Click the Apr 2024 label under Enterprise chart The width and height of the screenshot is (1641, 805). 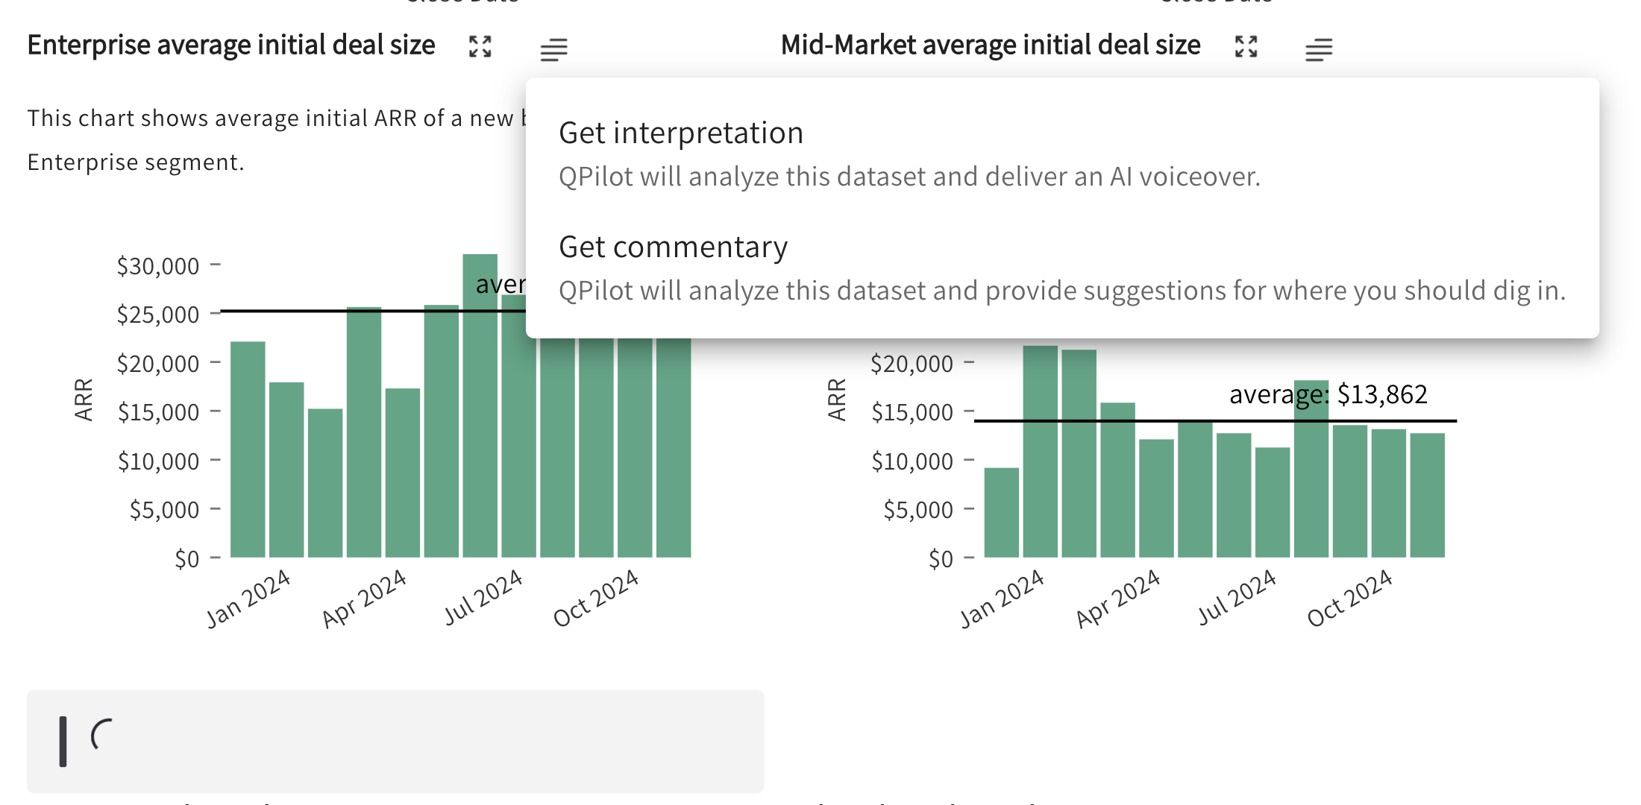click(364, 599)
